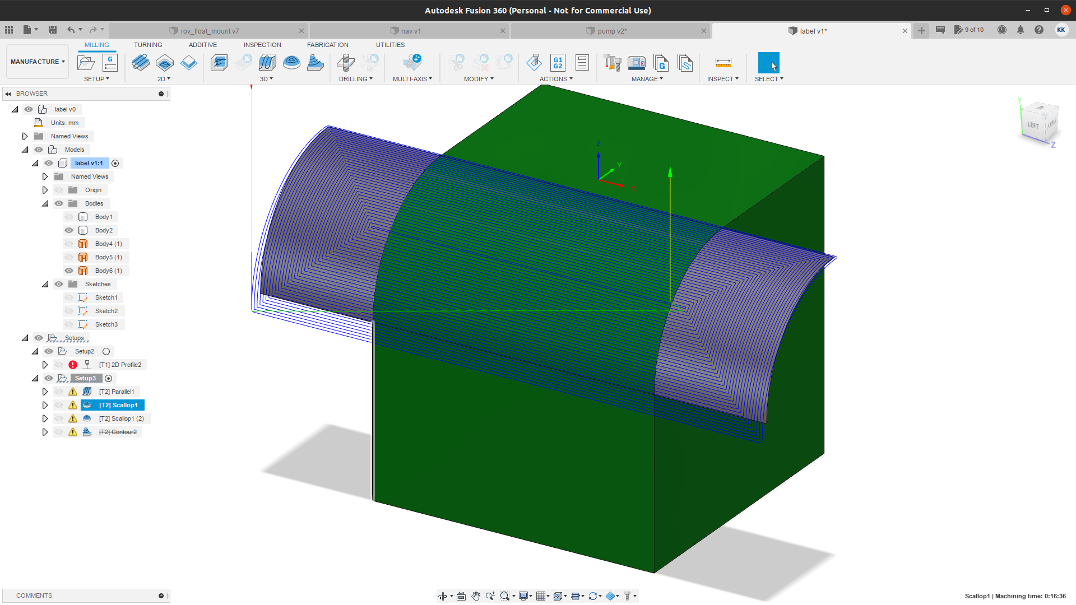Expand the Parallel1 operation node
1076x605 pixels.
45,392
